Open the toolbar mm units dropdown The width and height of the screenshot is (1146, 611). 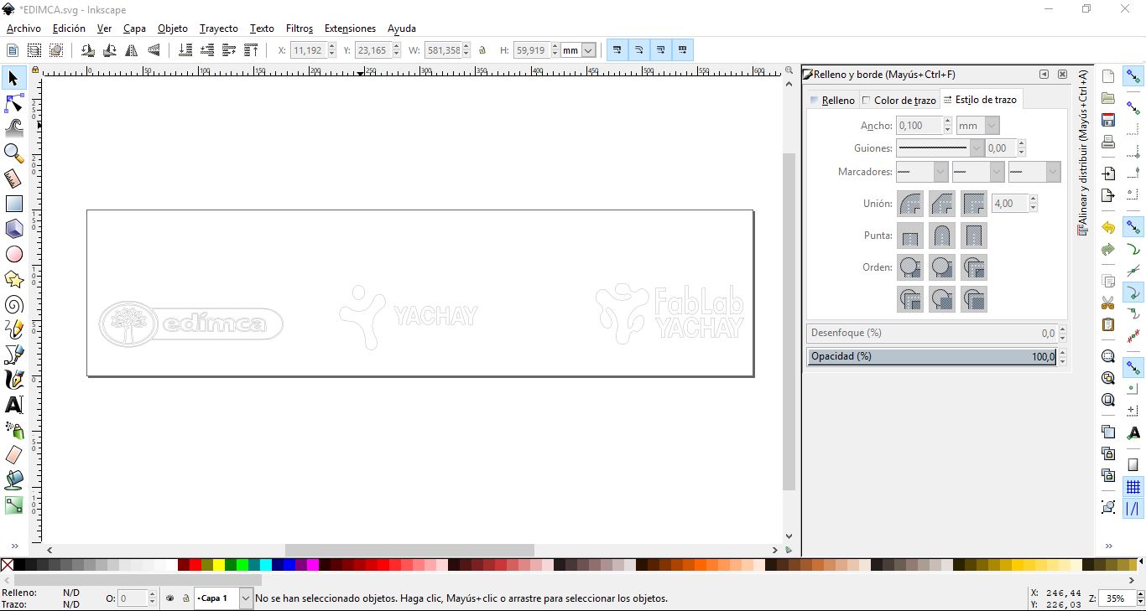point(579,50)
